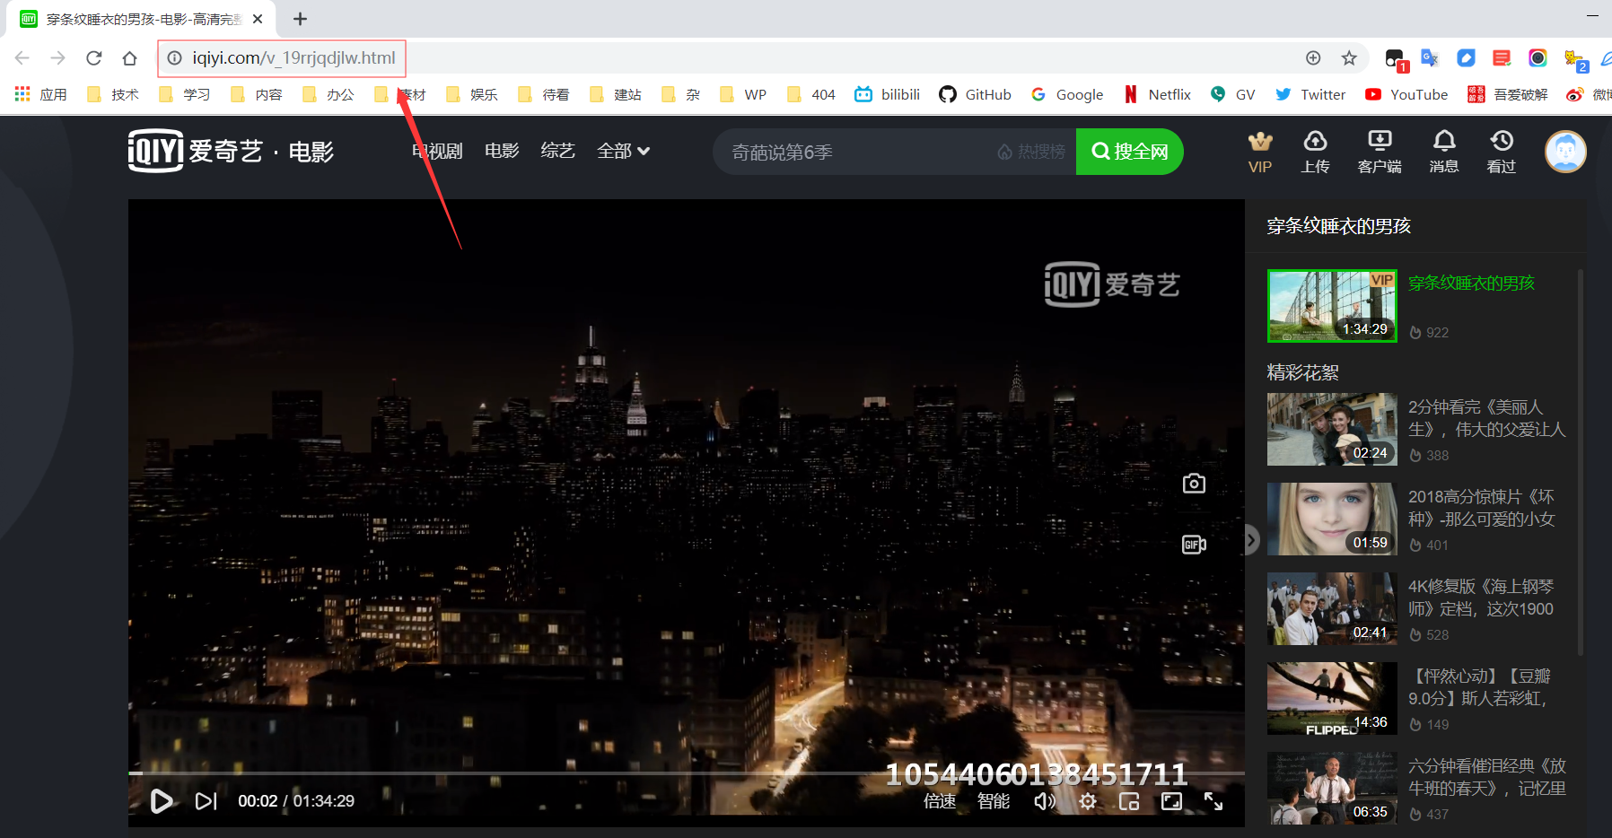
Task: Open 看过 watch history
Action: point(1501,153)
